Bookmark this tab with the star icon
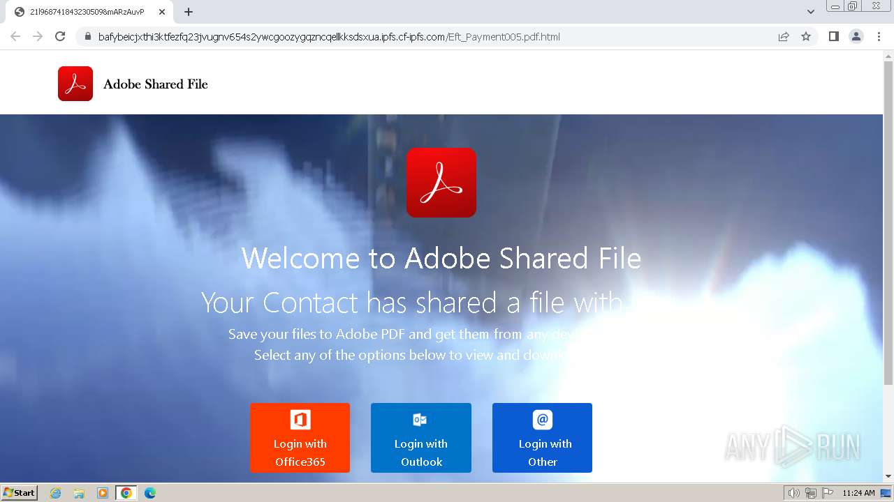 coord(806,36)
